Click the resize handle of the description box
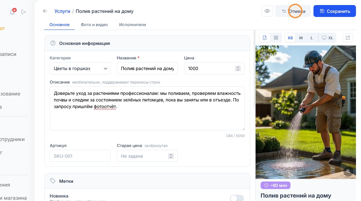Screen dimensions: 361x201 (x=243, y=129)
